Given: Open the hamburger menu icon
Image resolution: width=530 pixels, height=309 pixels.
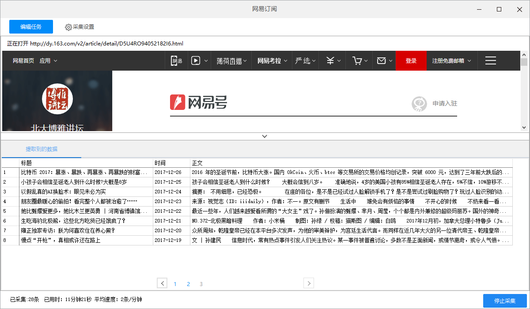Looking at the screenshot, I should click(491, 61).
